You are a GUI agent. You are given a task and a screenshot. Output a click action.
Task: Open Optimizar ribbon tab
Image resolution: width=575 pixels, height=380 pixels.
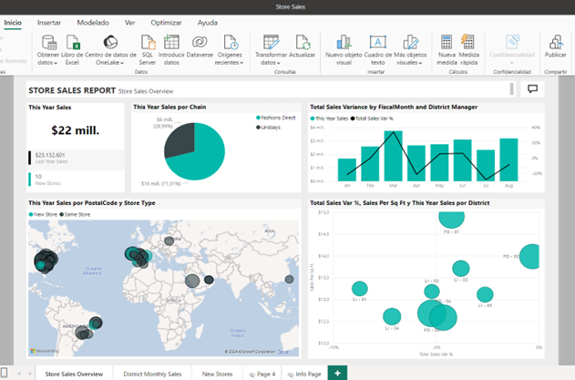[x=166, y=23]
